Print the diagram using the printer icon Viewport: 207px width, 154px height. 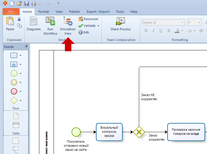tap(34, 3)
